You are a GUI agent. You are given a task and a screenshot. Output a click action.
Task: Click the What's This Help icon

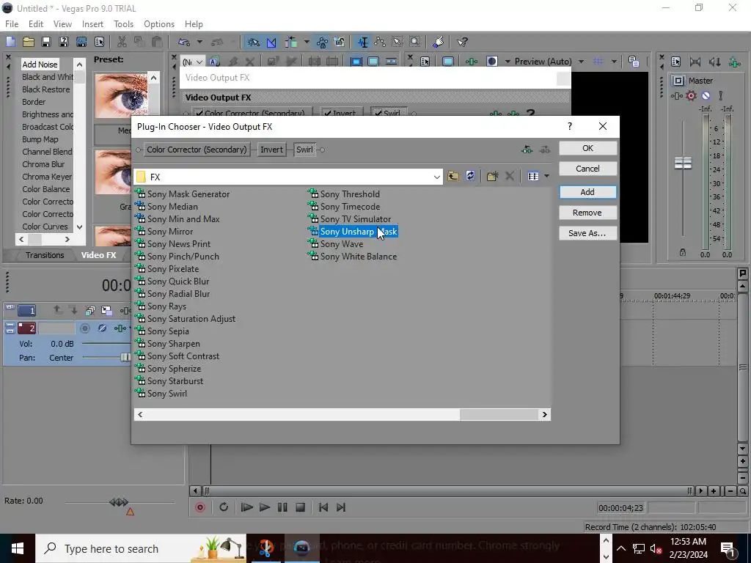[462, 42]
